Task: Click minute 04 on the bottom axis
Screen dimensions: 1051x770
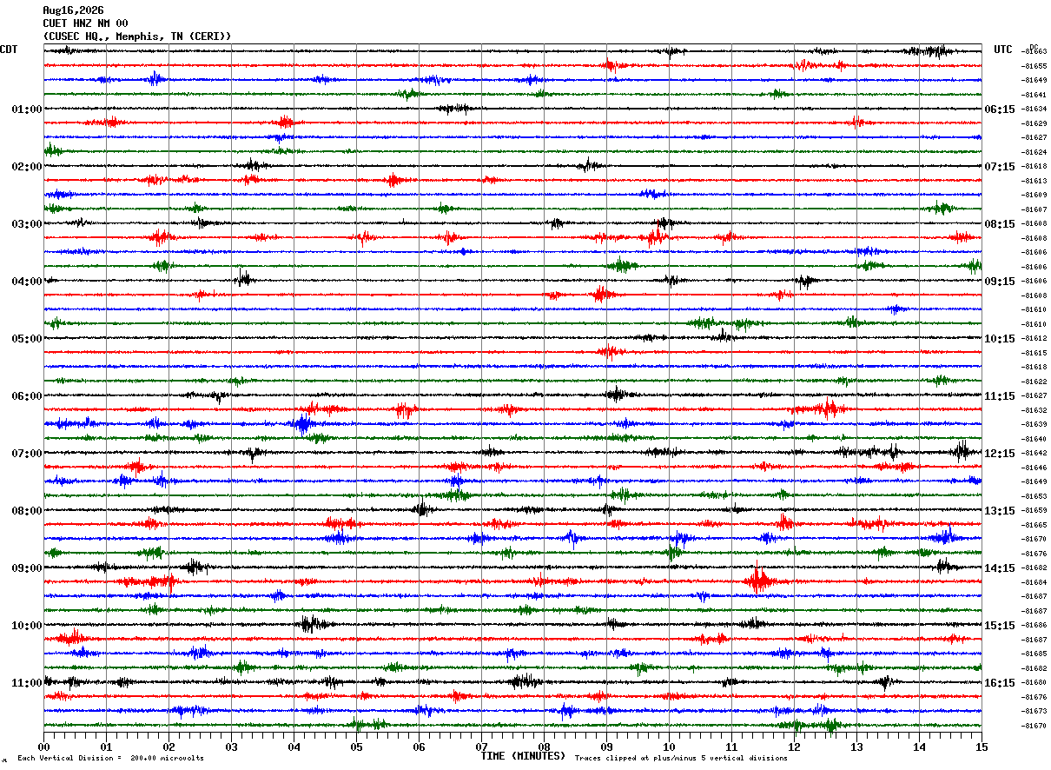Action: pyautogui.click(x=294, y=747)
